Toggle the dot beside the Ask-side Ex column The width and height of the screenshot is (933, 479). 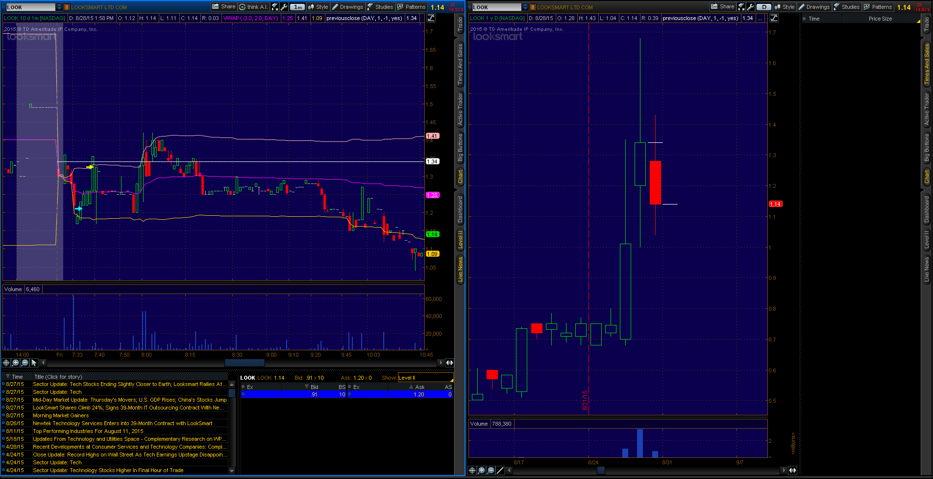[x=349, y=387]
